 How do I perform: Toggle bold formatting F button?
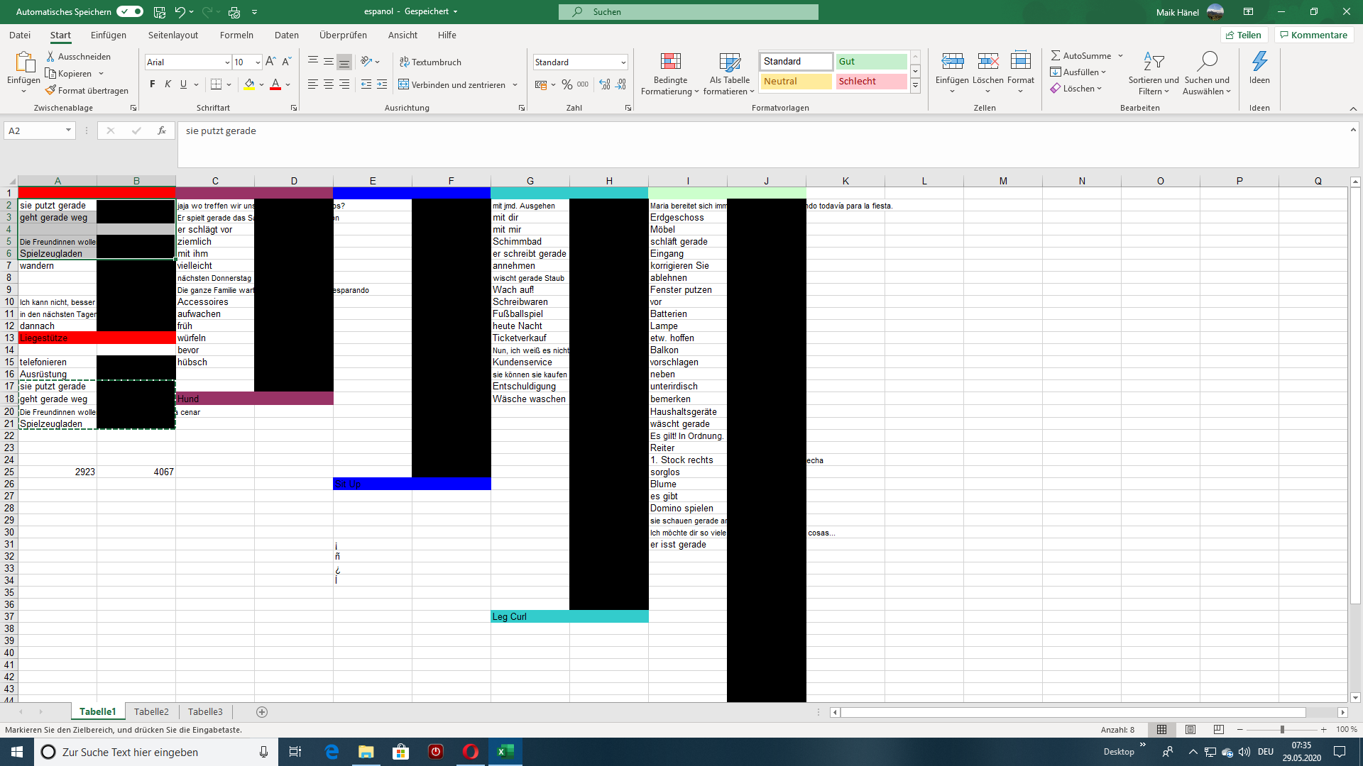pyautogui.click(x=152, y=84)
